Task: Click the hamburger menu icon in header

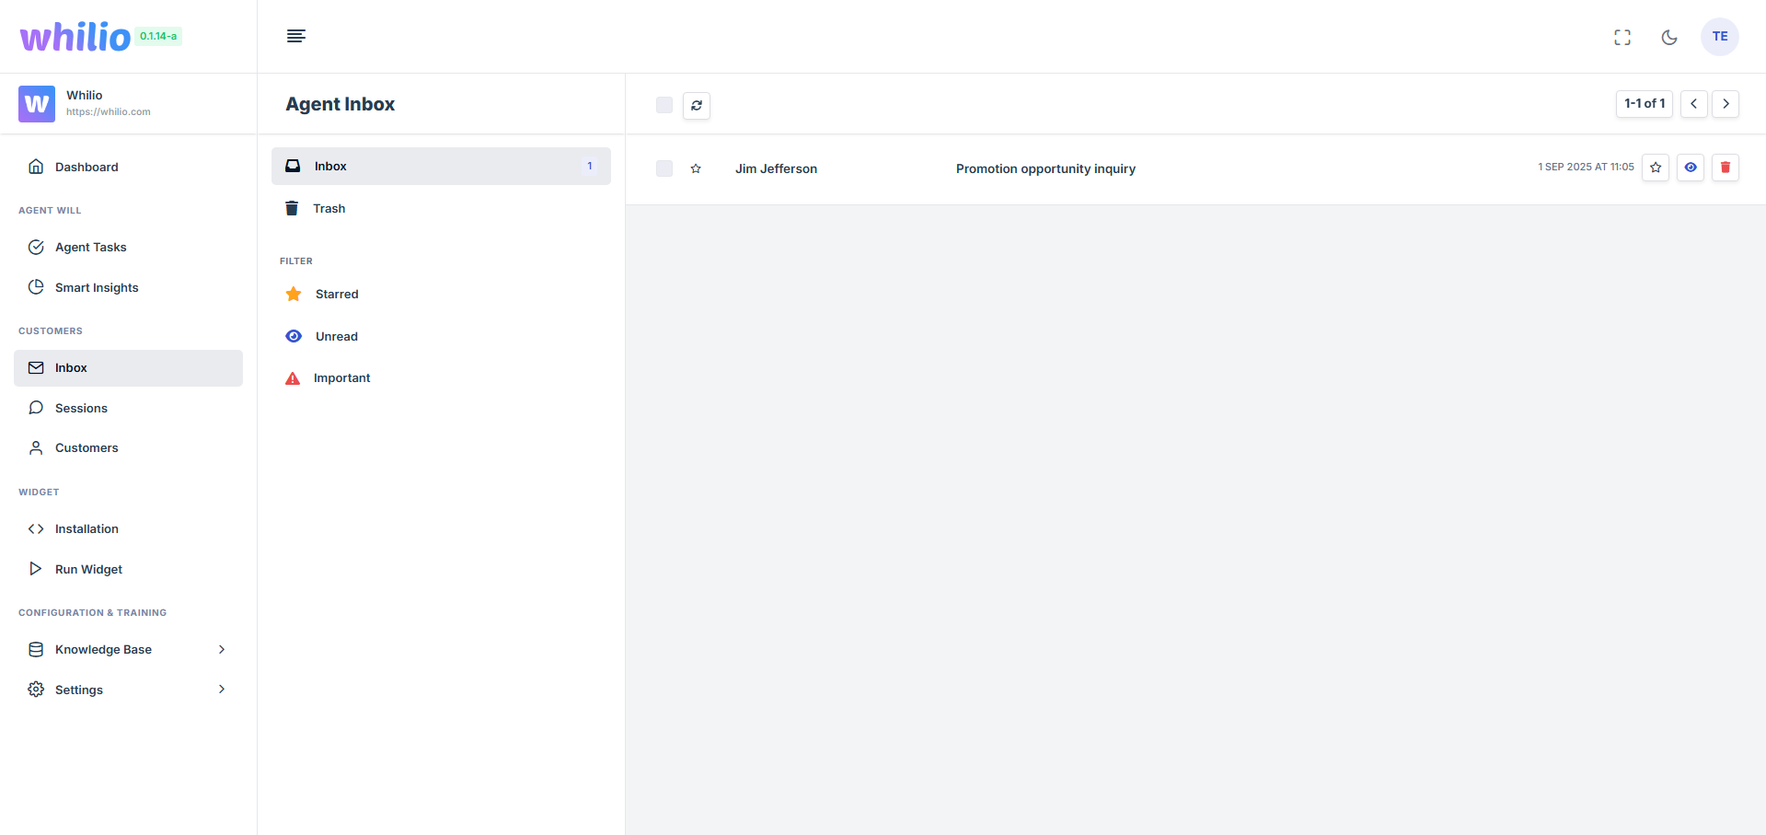Action: (x=296, y=36)
